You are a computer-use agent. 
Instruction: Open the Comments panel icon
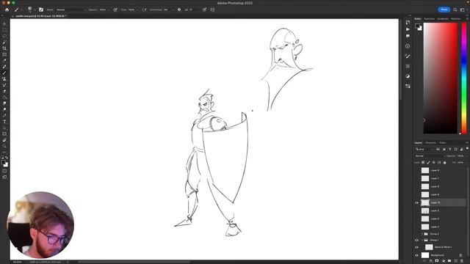408,36
